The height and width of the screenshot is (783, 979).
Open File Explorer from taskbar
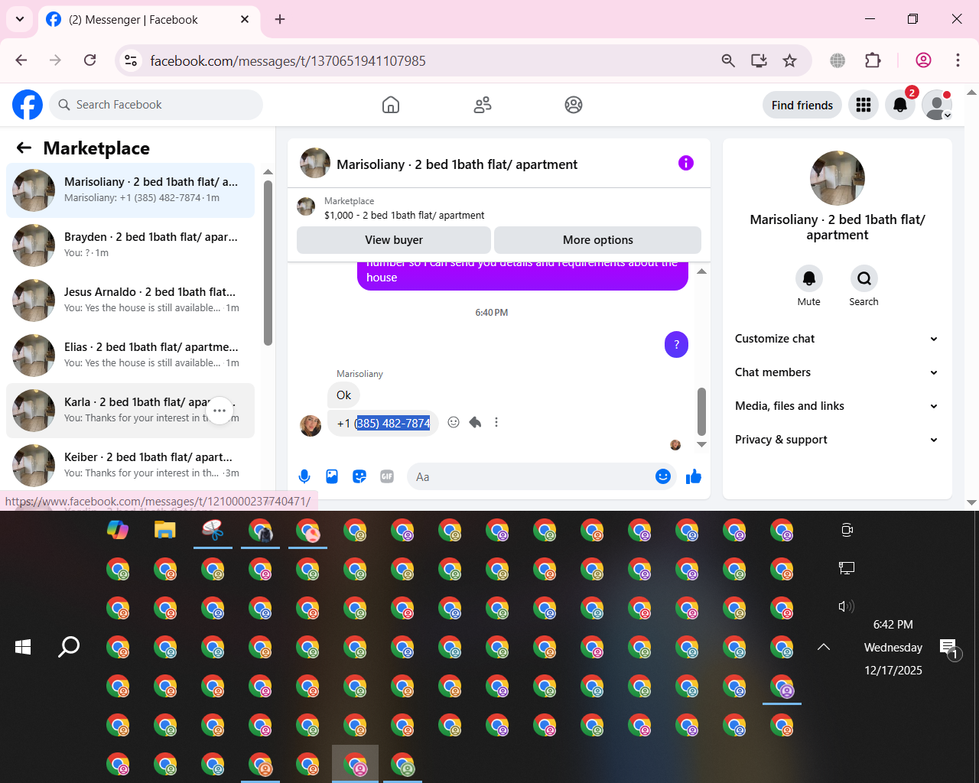[x=165, y=529]
